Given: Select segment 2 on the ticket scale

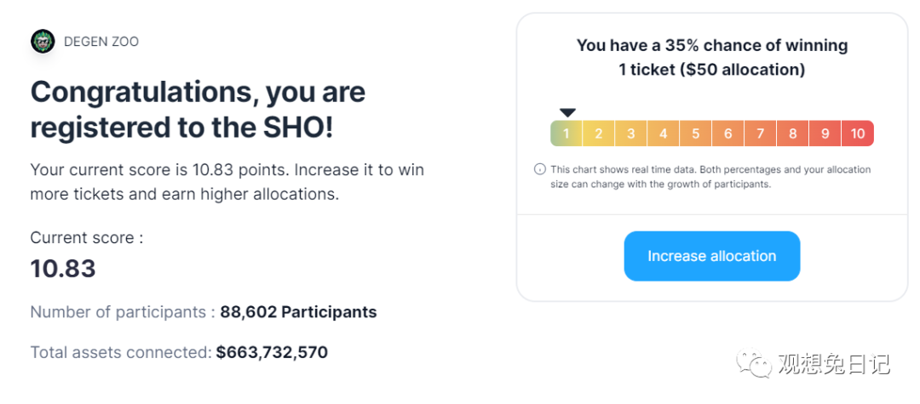Looking at the screenshot, I should point(599,134).
